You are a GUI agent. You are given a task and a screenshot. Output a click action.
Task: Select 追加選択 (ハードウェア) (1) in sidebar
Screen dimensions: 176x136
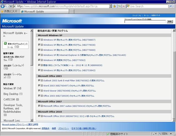[13, 76]
